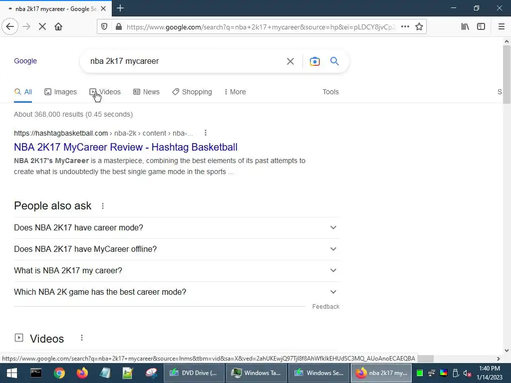This screenshot has width=511, height=383.
Task: Switch to Images results tab
Action: [60, 92]
